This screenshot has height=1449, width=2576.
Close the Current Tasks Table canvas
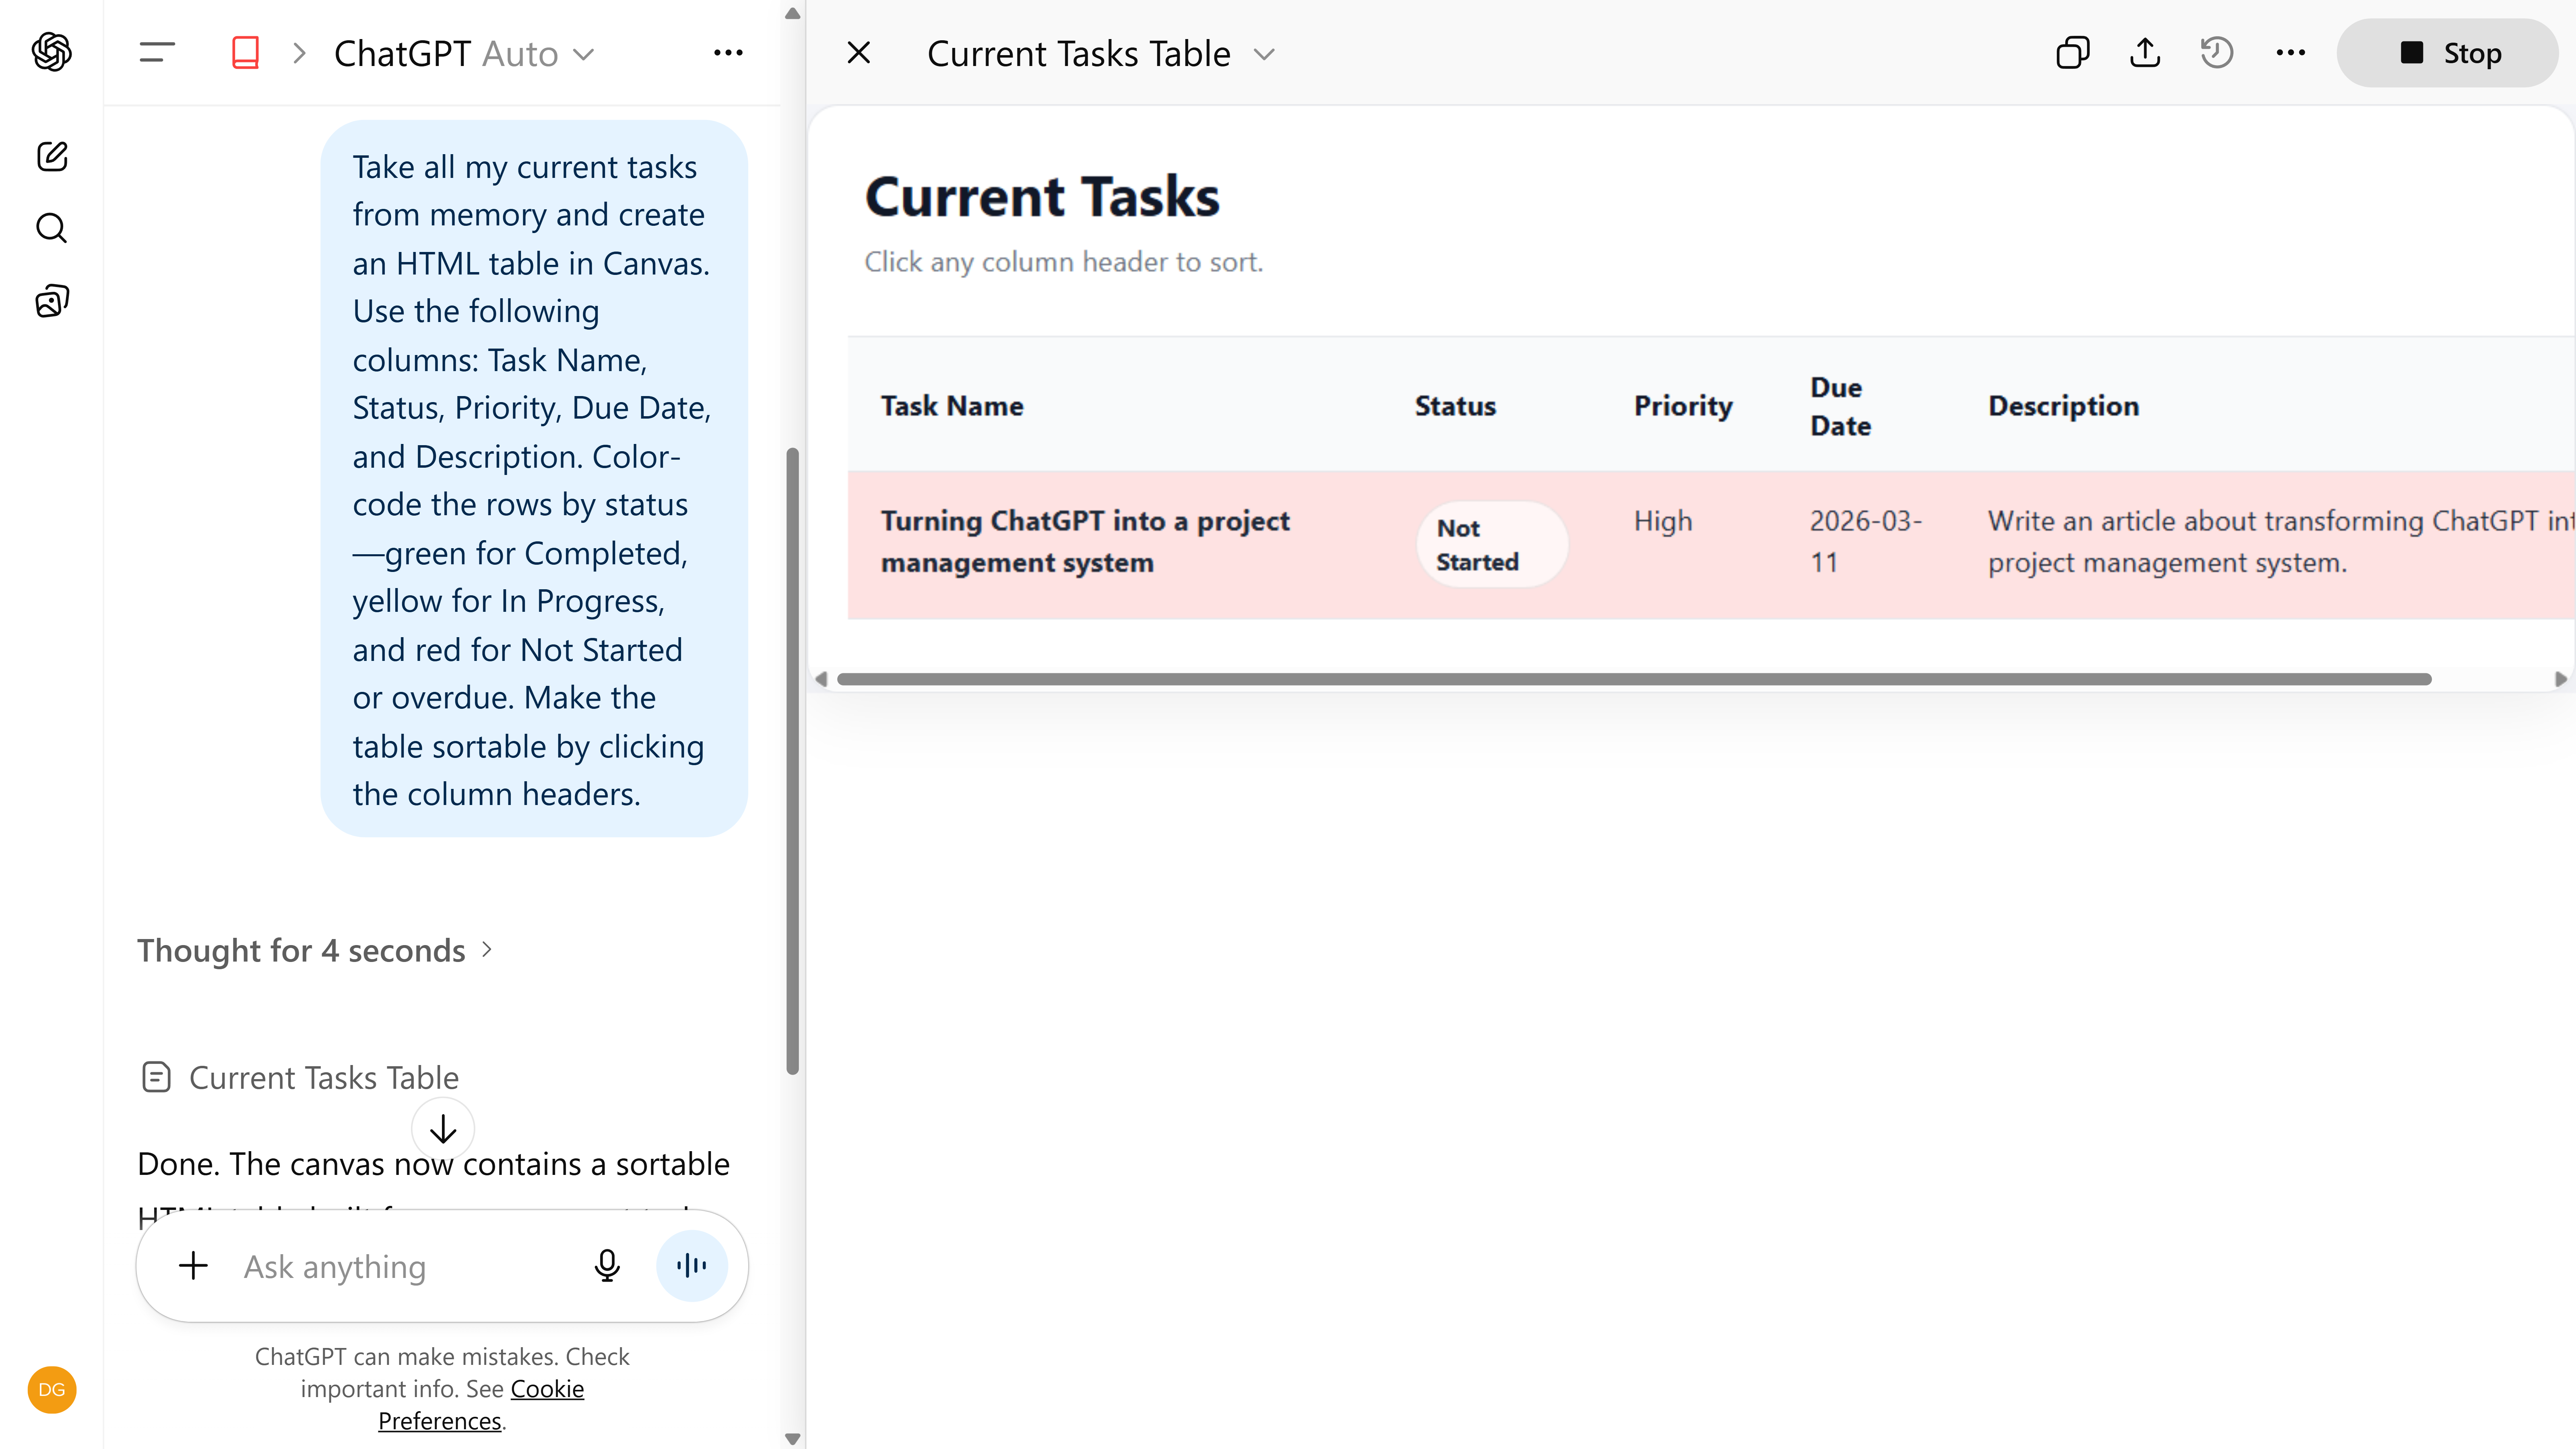pyautogui.click(x=859, y=53)
